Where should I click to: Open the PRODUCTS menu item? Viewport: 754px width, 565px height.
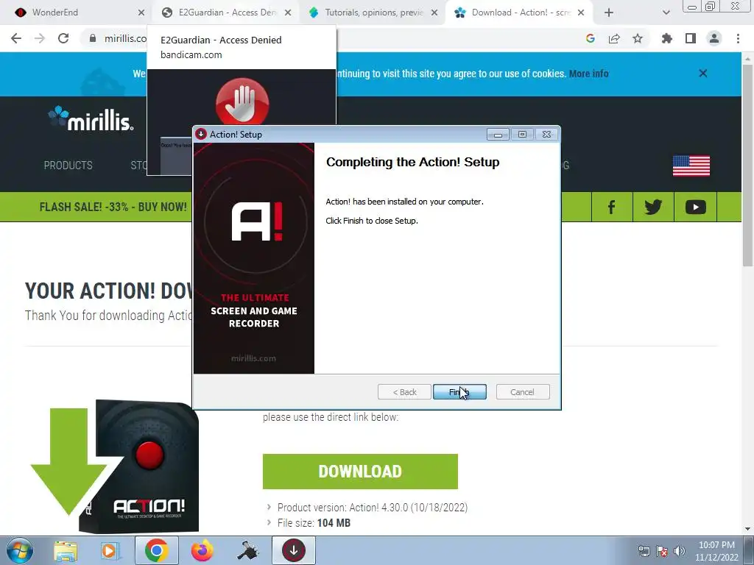[x=68, y=166]
